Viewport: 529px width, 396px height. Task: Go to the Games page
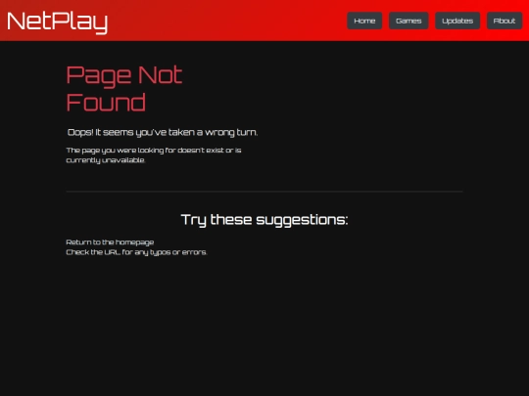tap(409, 21)
